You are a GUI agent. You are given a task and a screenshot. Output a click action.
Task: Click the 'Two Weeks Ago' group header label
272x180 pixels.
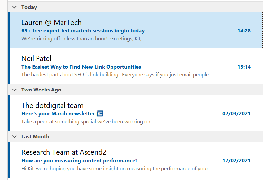[x=41, y=90]
